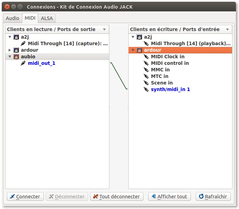Click the plug icon beside MIDI Clock in
The height and width of the screenshot is (209, 239).
coord(146,57)
